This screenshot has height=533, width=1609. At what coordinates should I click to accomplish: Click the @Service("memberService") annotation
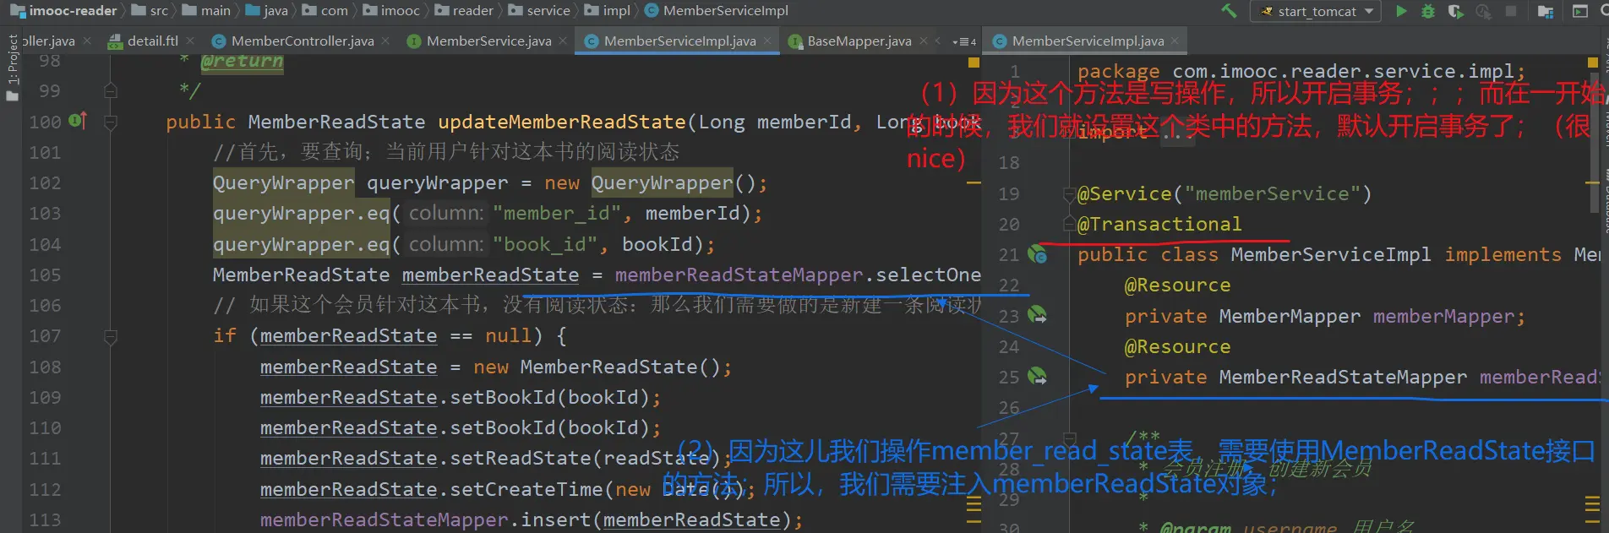[x=1224, y=193]
